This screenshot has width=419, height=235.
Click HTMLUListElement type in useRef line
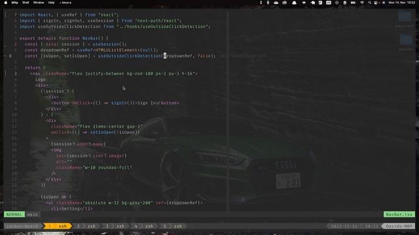pyautogui.click(x=118, y=50)
